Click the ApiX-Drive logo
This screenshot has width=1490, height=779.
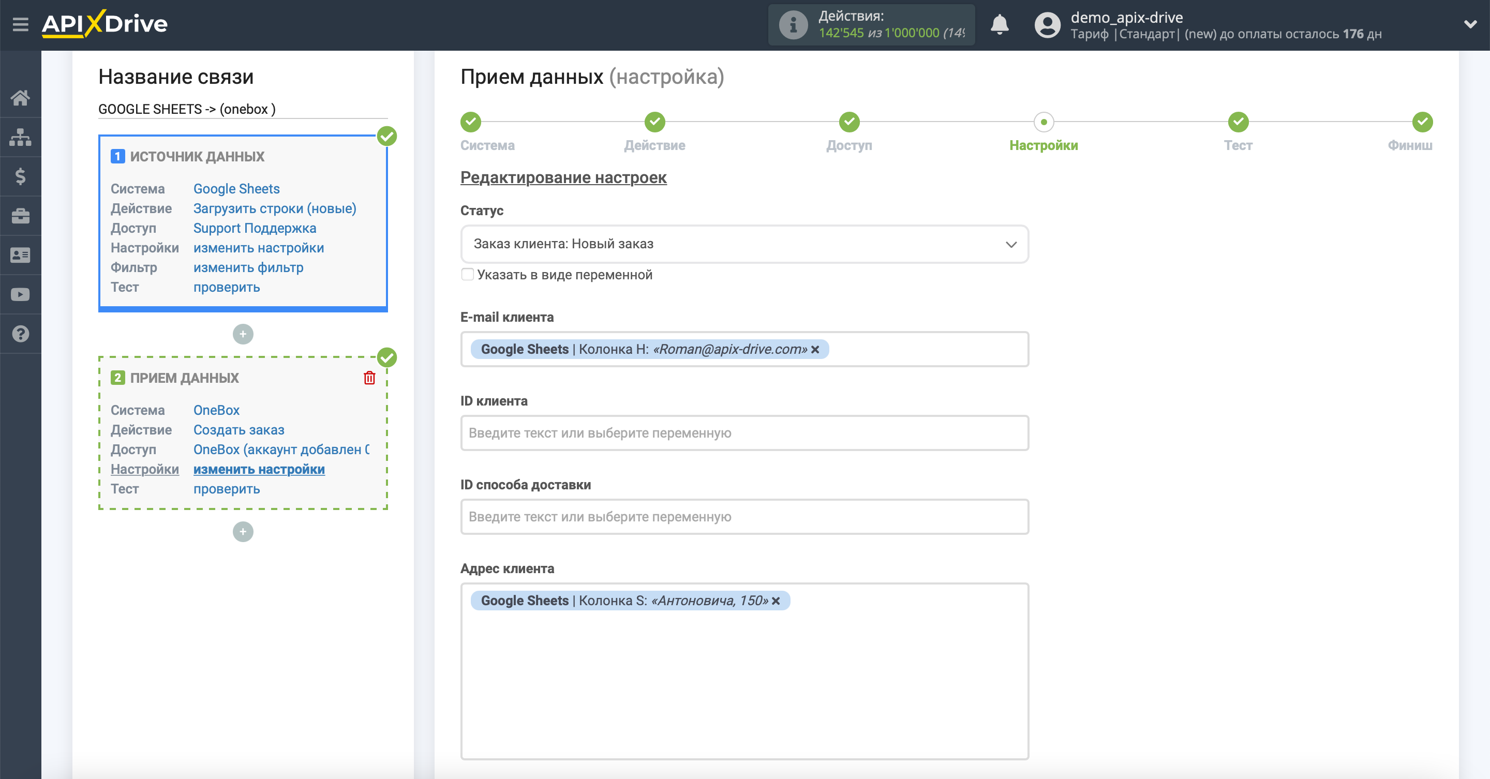click(x=105, y=24)
